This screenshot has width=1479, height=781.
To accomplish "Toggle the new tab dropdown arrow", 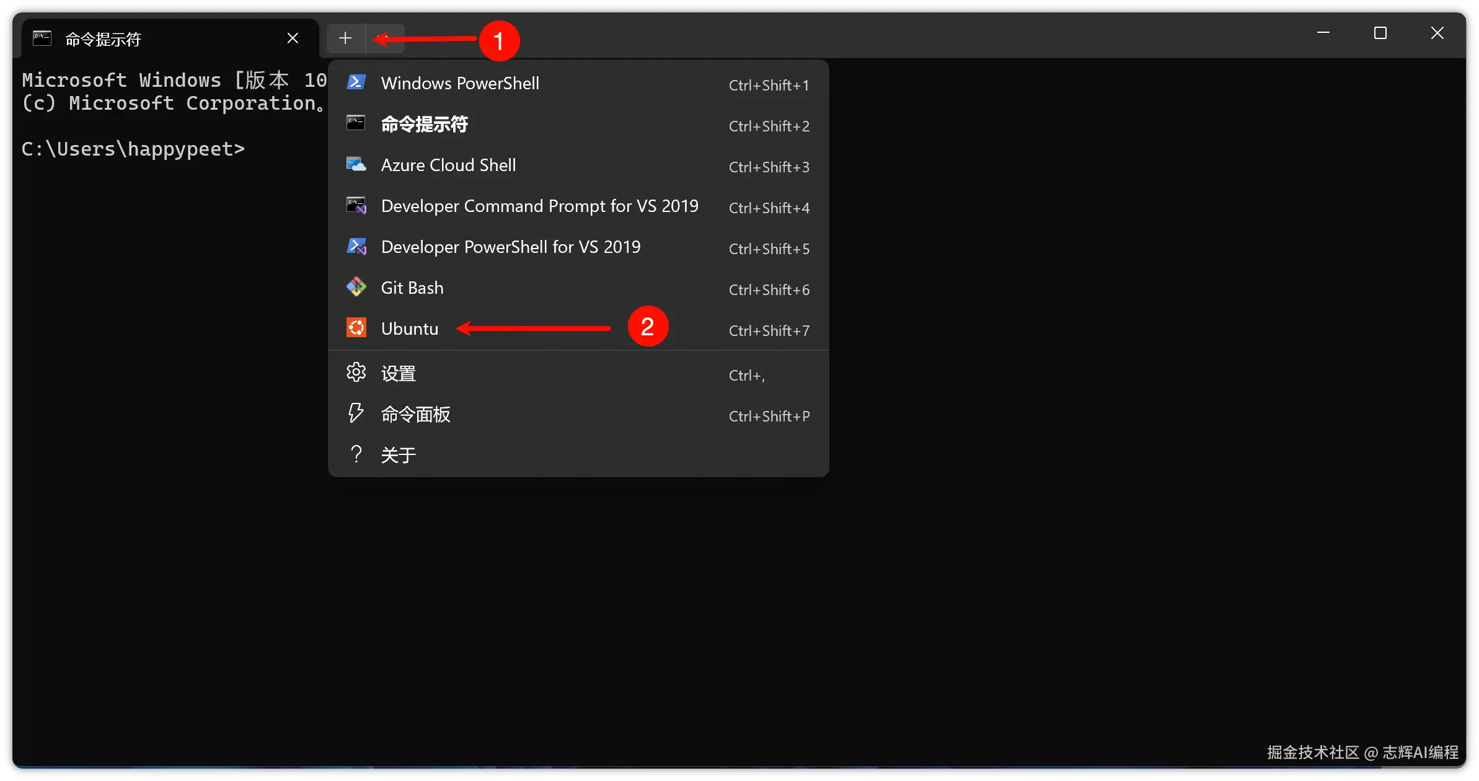I will [x=384, y=38].
